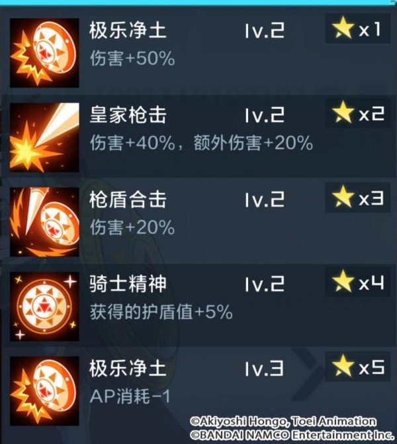Select the 伤害+40%，额外伤害+20% description
The image size is (397, 444).
pyautogui.click(x=201, y=142)
